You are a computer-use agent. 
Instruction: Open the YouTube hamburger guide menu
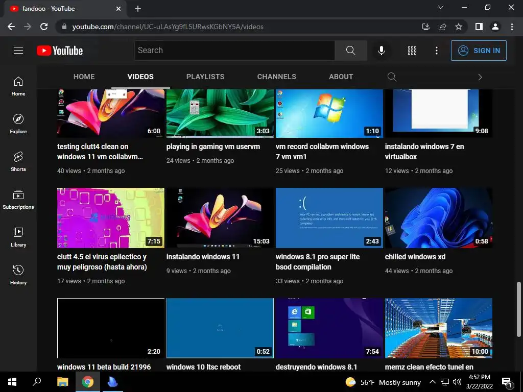point(18,51)
